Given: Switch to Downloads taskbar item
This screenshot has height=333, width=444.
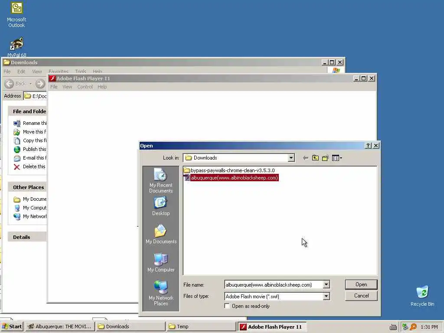Looking at the screenshot, I should click(x=130, y=327).
